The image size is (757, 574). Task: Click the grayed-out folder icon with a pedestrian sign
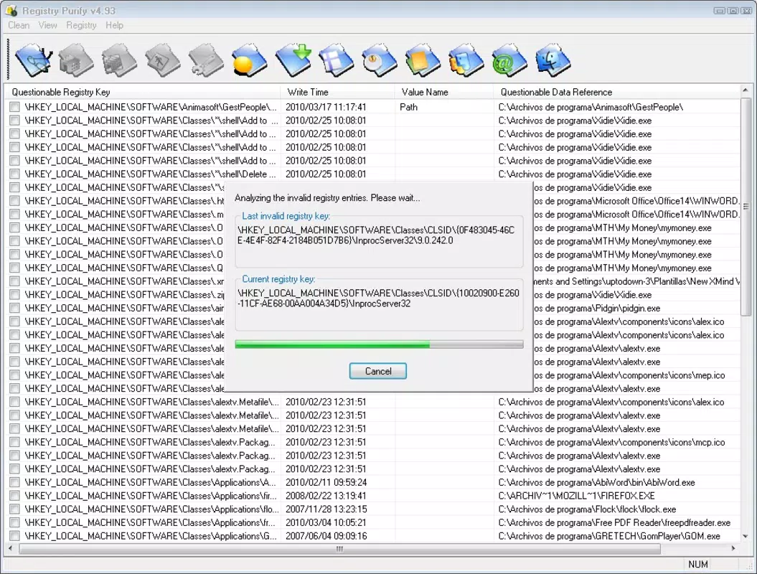(x=163, y=60)
